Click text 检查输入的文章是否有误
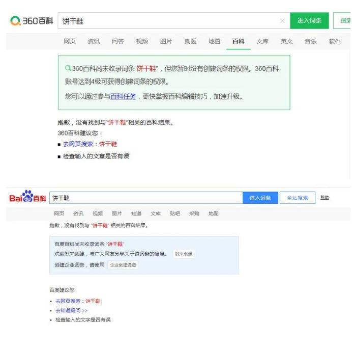Screen dimensions: 352x348 pyautogui.click(x=96, y=156)
